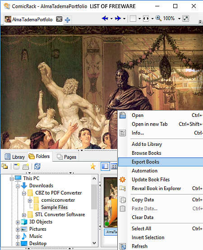Image resolution: width=203 pixels, height=250 pixels.
Task: Select This PC in the tree
Action: (x=31, y=178)
